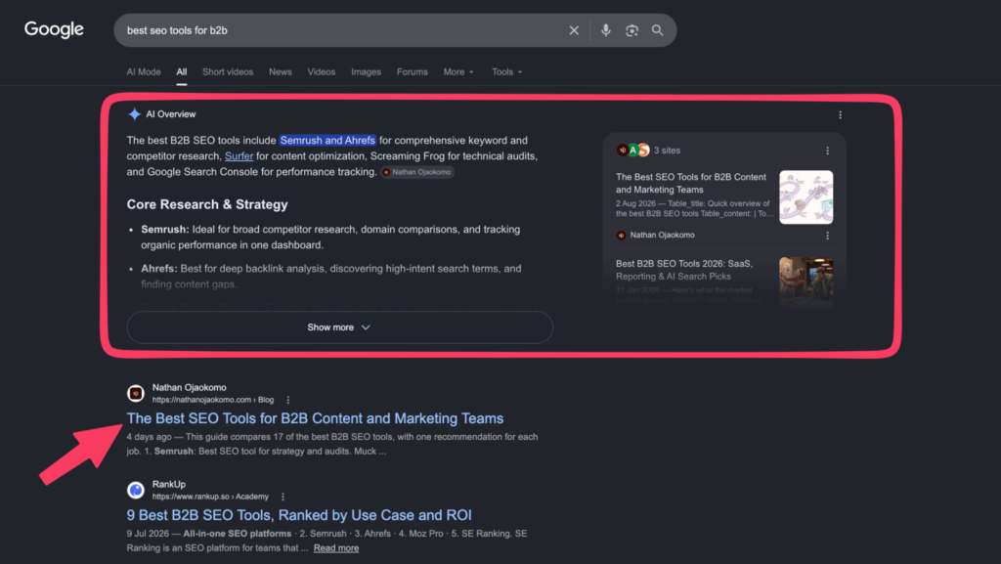Submit search with magnifier icon
This screenshot has height=564, width=1001.
[x=657, y=30]
